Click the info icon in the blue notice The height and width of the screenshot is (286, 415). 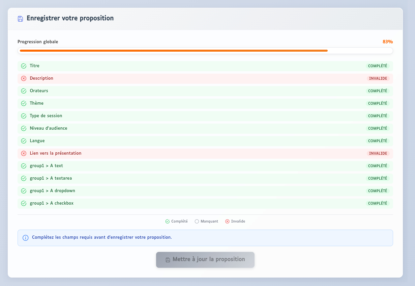pos(26,238)
